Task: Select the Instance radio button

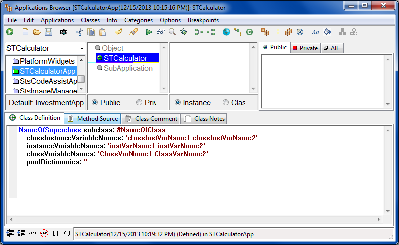Action: click(x=178, y=102)
